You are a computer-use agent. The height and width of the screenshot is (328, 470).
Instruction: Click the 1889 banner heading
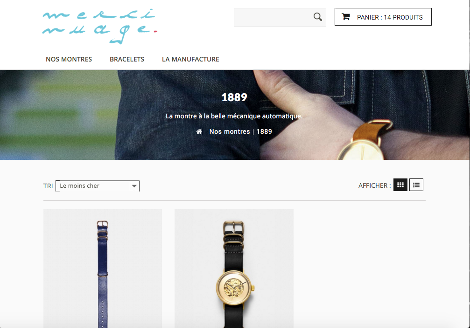tap(234, 97)
